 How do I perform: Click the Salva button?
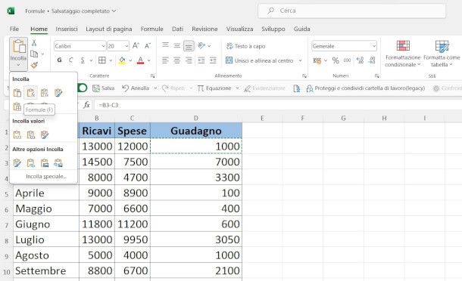[104, 88]
